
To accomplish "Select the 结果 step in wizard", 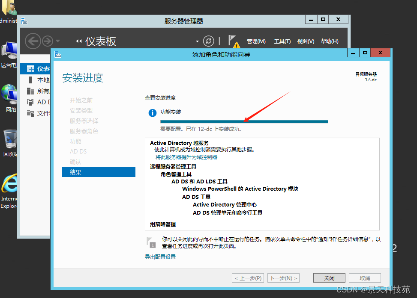I will 99,172.
